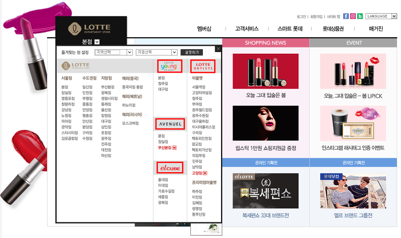The image size is (401, 238).
Task: Select 가로수길점 under elCUBE
Action: [166, 191]
